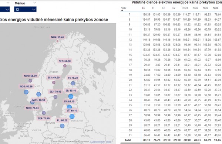
Task: Select the Total FI value 76,28
Action: coord(157,140)
